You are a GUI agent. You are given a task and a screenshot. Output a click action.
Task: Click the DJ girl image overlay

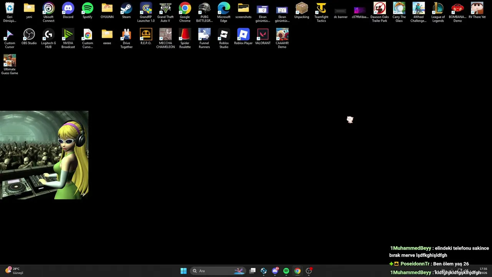pos(44,155)
